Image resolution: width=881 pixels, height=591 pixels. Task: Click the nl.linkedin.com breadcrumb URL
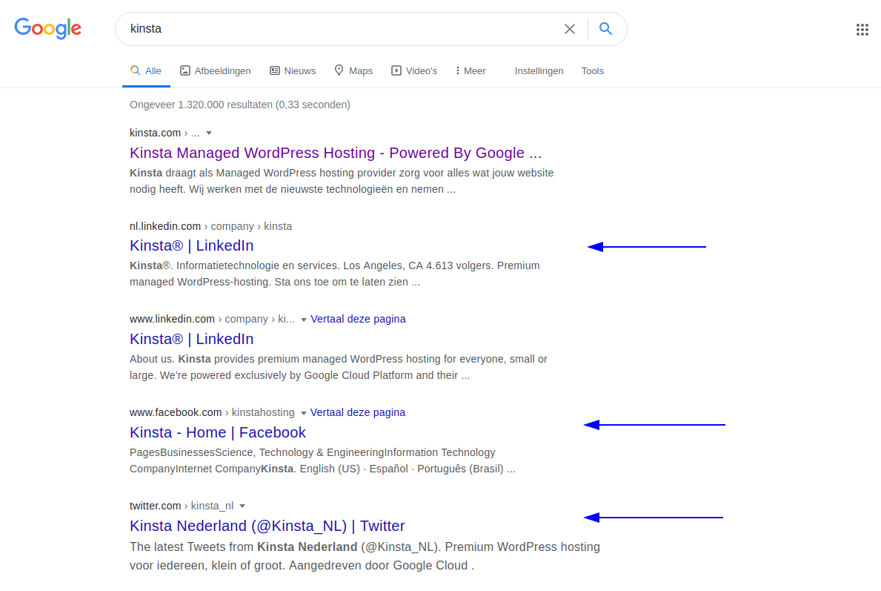click(x=210, y=226)
